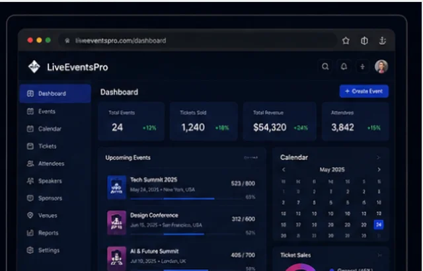Click Tech Summit 2025 thumbnail

116,188
